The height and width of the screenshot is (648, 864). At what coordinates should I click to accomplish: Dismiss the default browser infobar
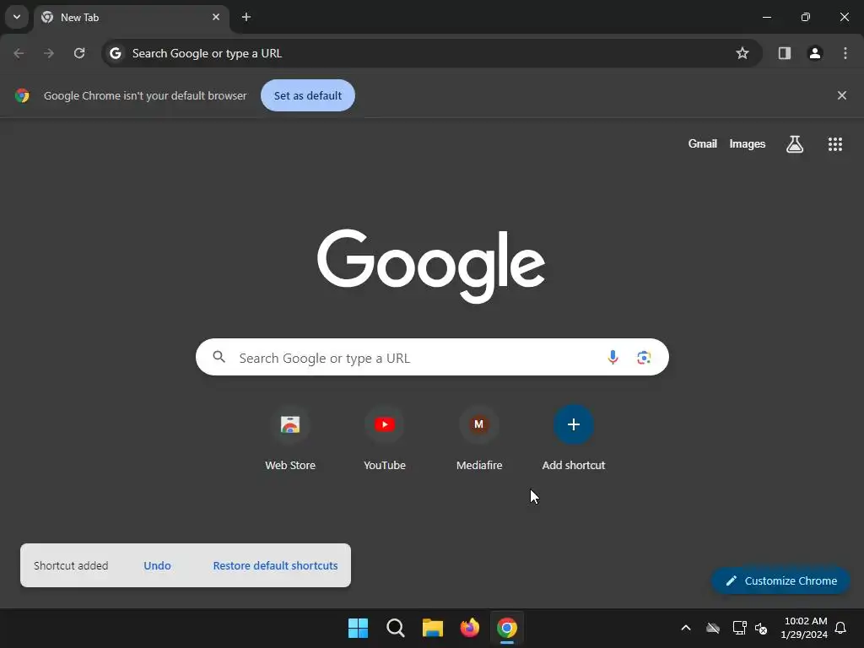pos(841,96)
